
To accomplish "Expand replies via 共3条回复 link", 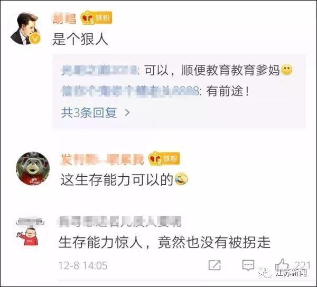I will click(x=89, y=112).
